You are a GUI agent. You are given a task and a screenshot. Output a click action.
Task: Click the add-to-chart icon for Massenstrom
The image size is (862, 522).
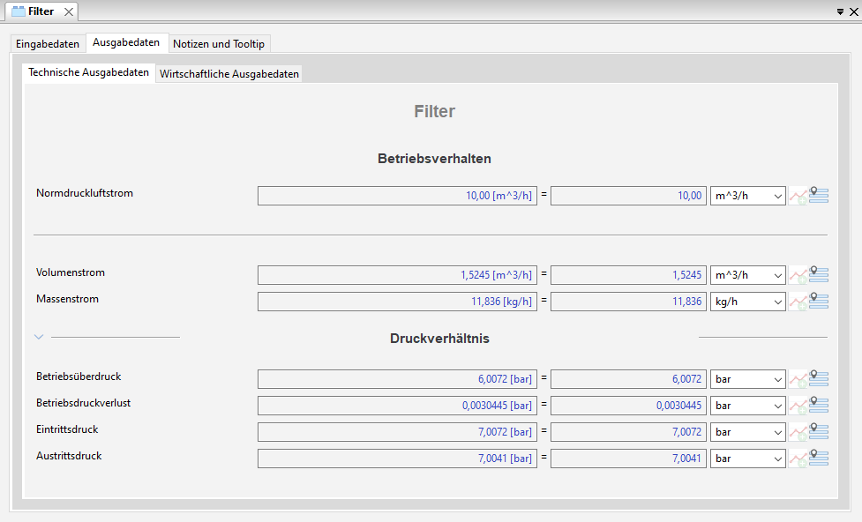(x=798, y=302)
